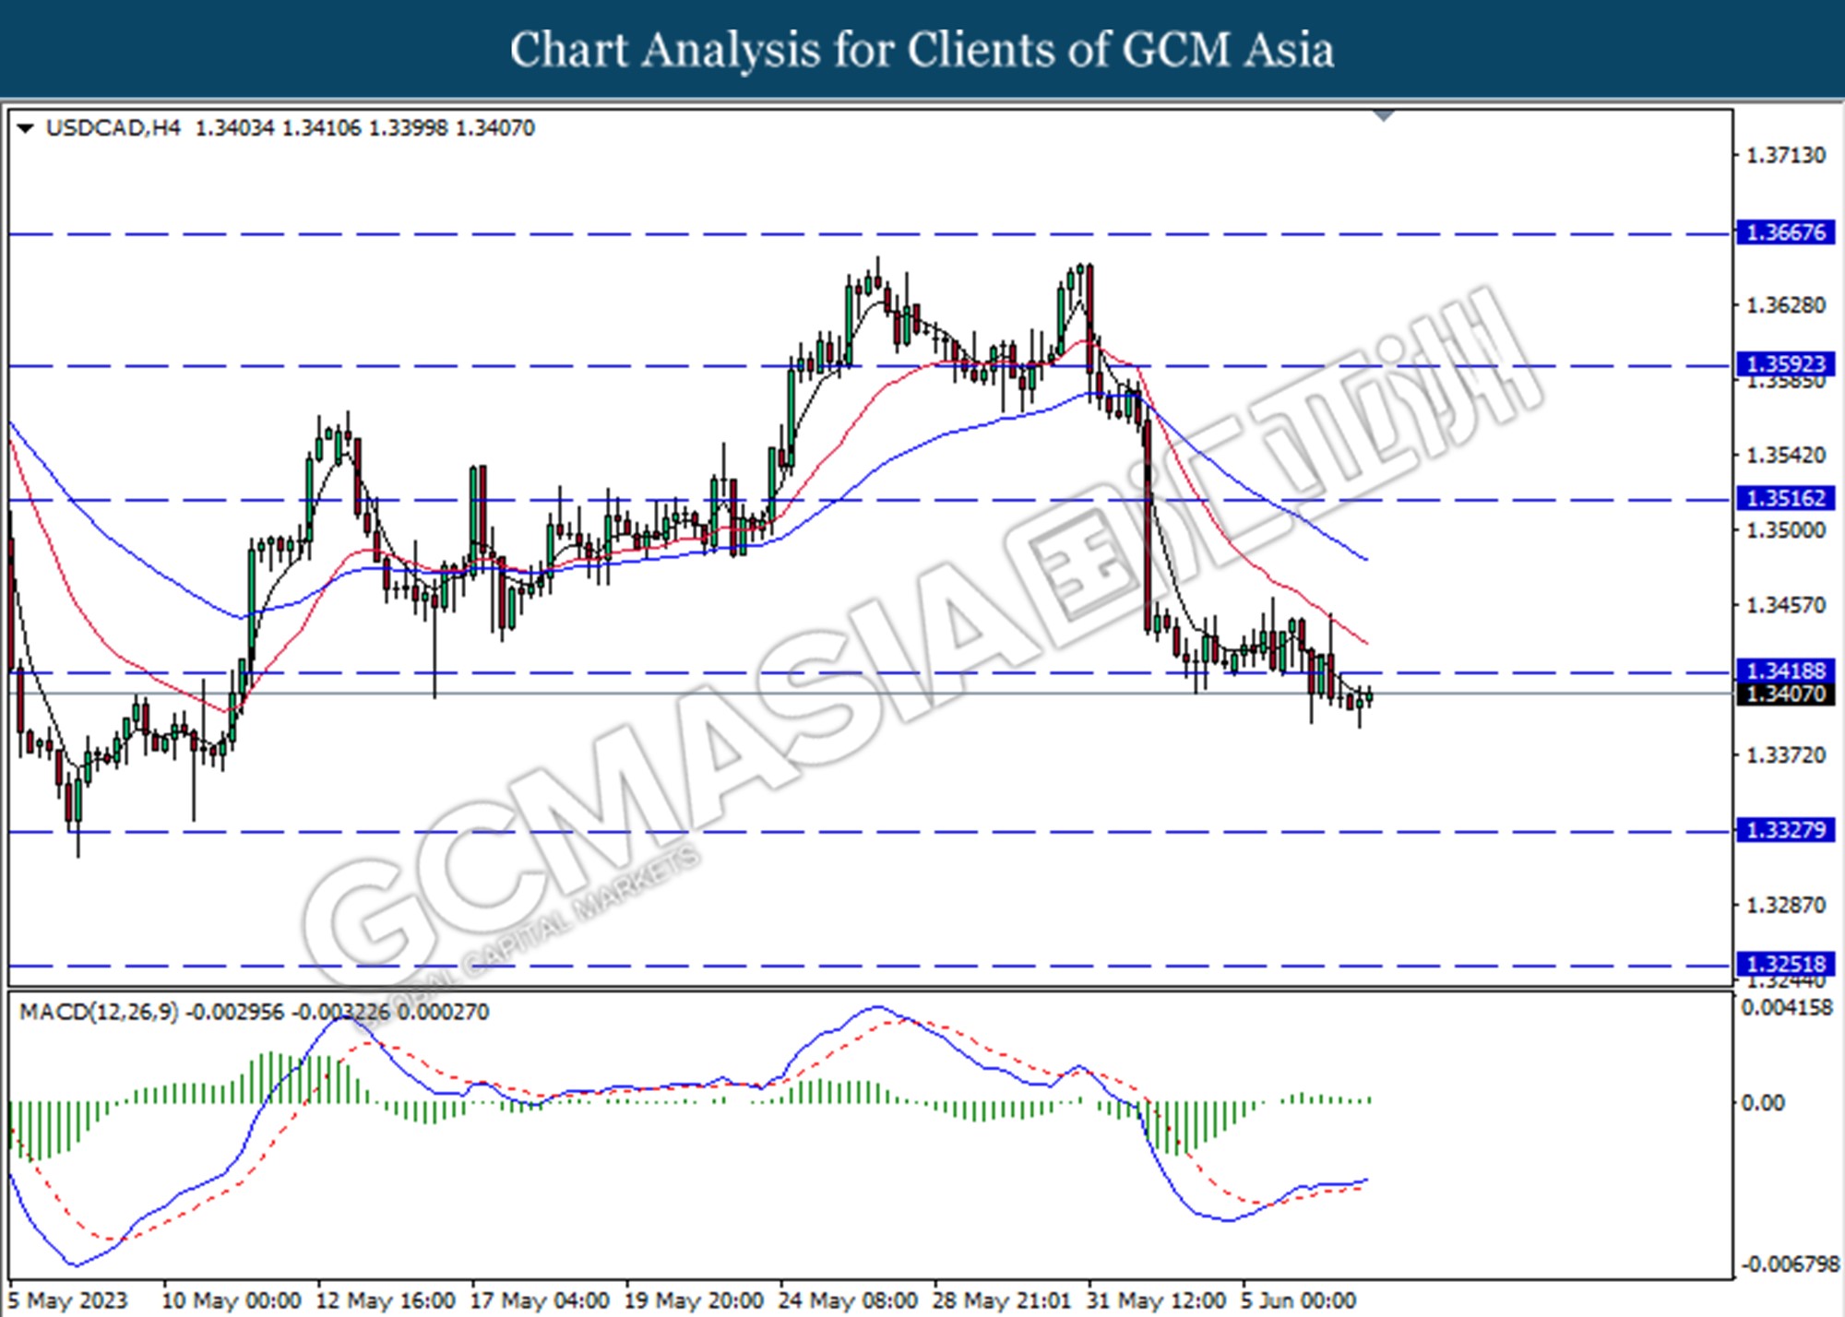Click the 28 May 21:01 time label
Screen dimensions: 1845x1317
click(x=1002, y=1301)
